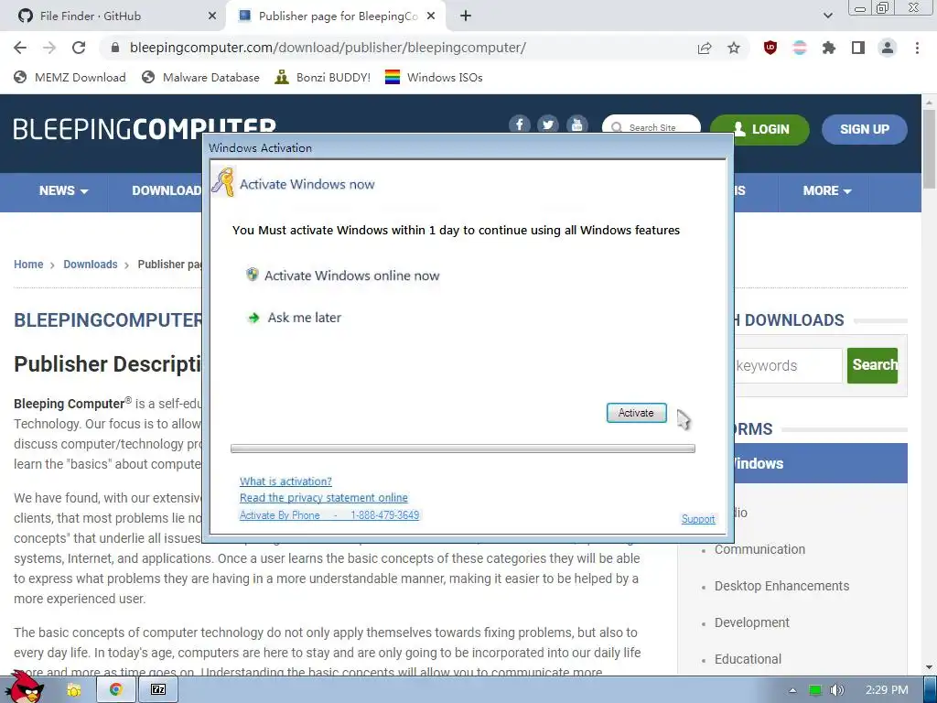The image size is (937, 703).
Task: Reload the page with the refresh icon
Action: point(79,48)
